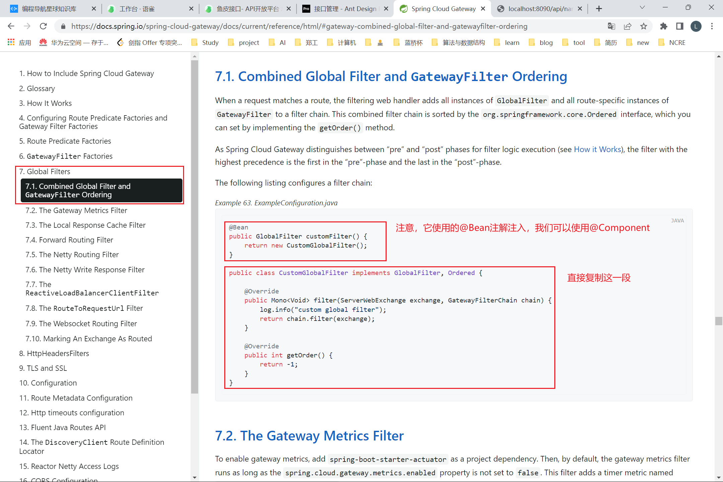Open 8. HttpHeadersFilters
Image resolution: width=723 pixels, height=482 pixels.
coord(54,353)
